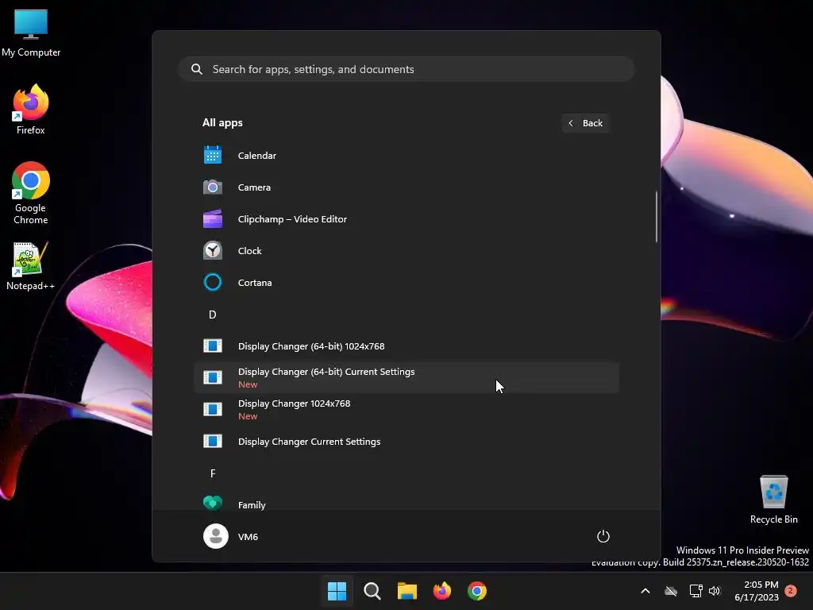Open Clipchamp Video Editor icon
813x610 pixels.
point(213,219)
